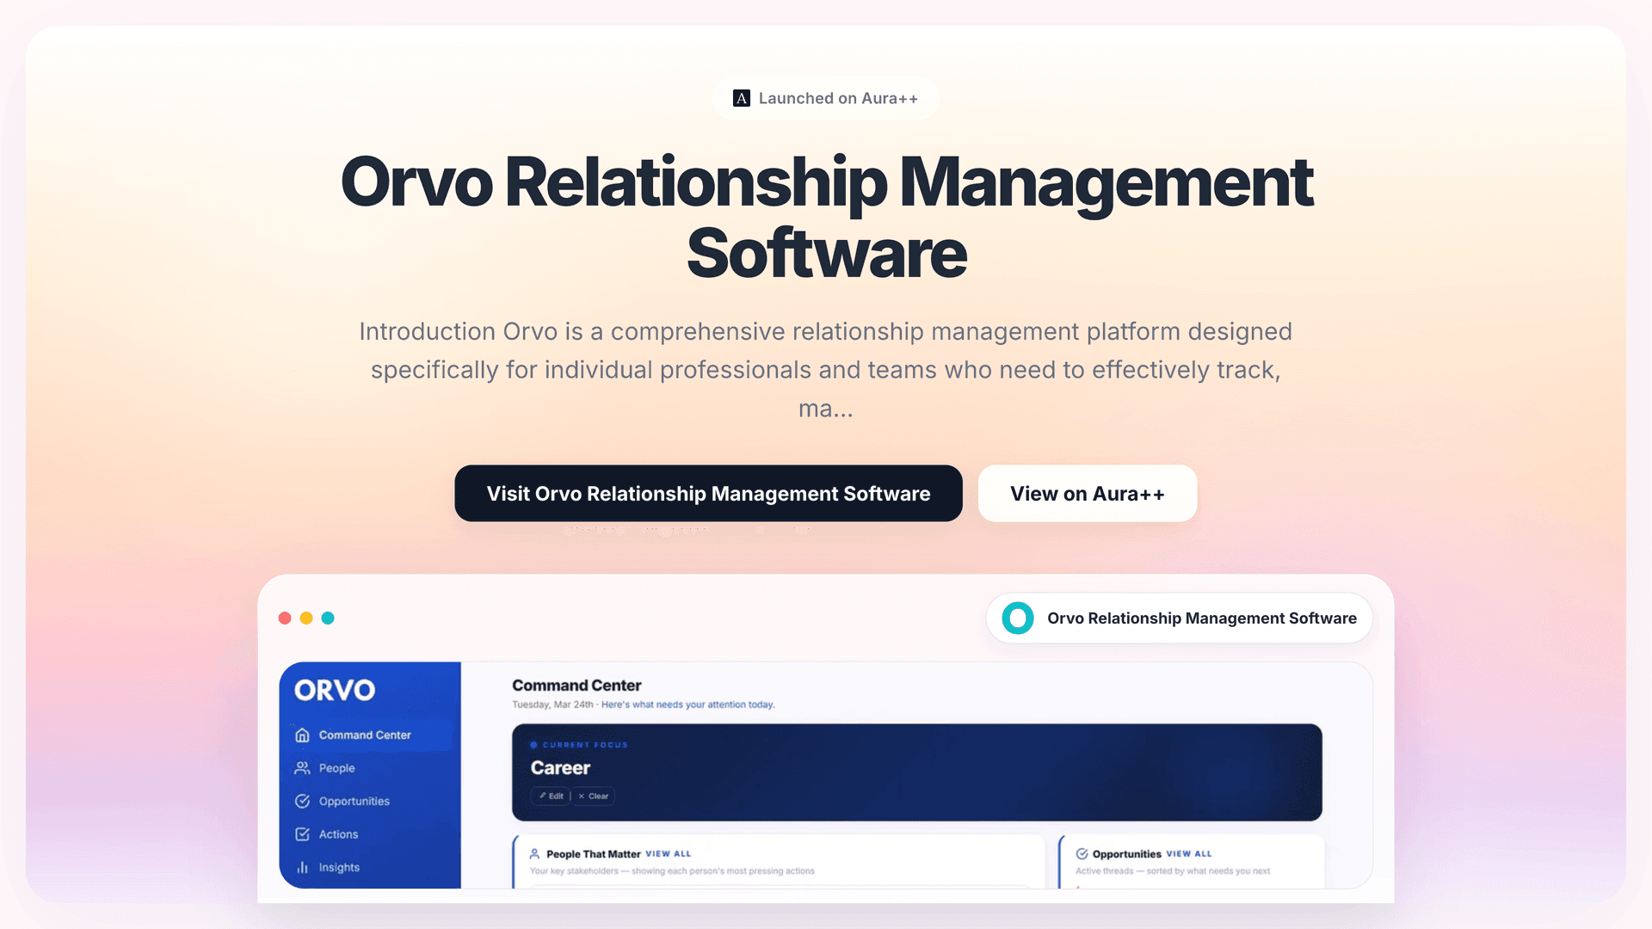Click 'Visit Orvo Relationship Management Software' button
Screen dimensions: 1652x929
(x=708, y=493)
